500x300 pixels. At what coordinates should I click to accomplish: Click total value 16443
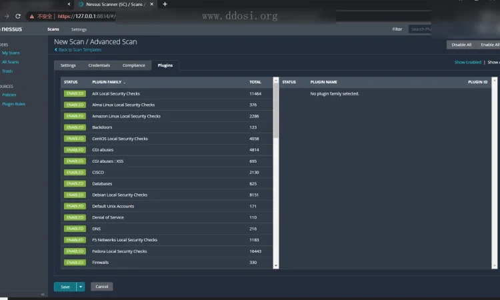pos(255,251)
